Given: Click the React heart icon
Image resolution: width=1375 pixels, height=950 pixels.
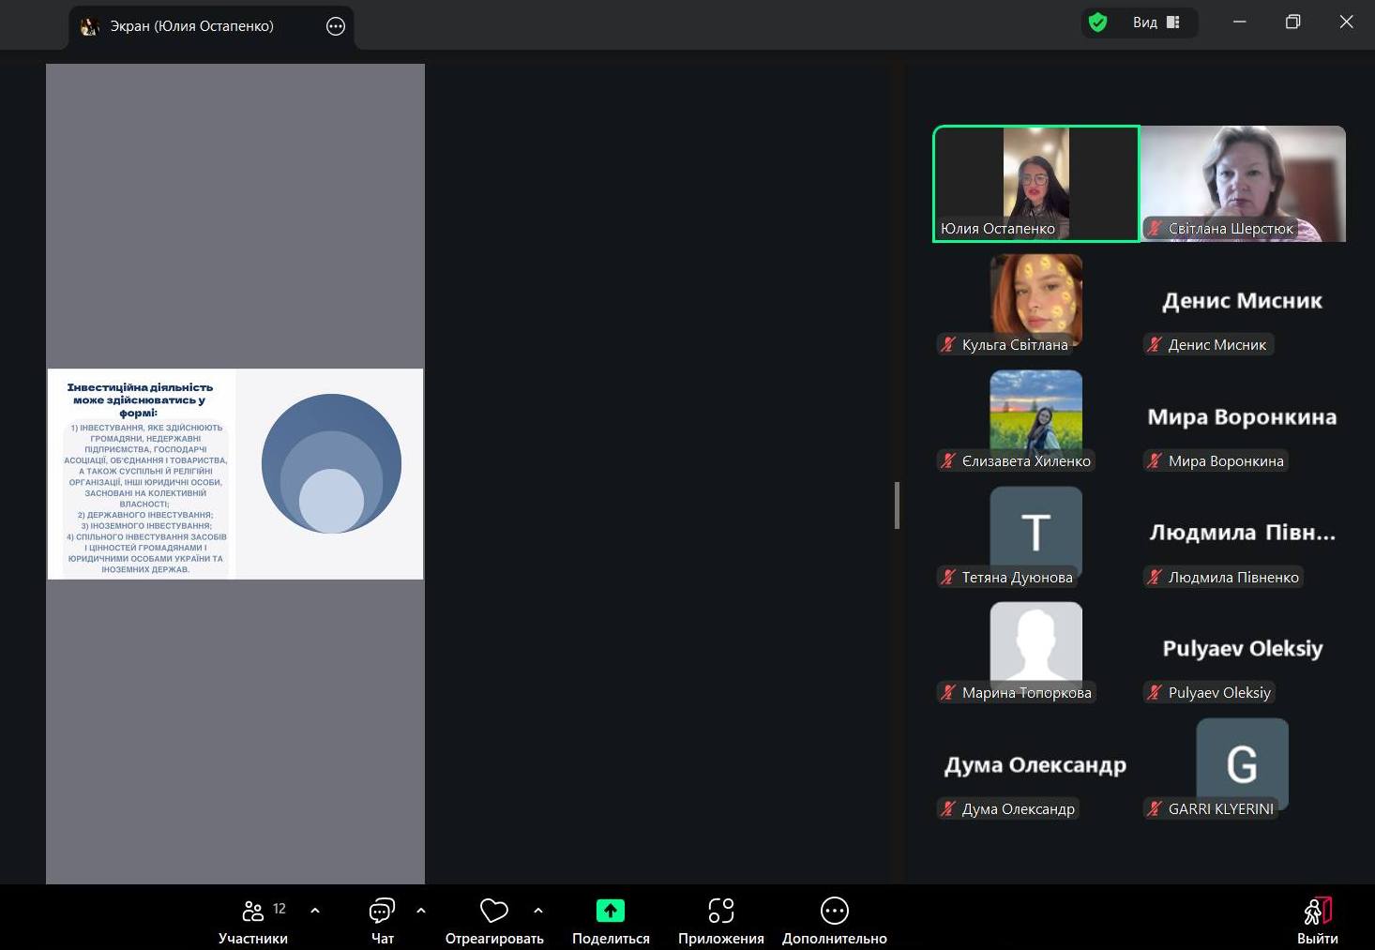Looking at the screenshot, I should pos(493,911).
